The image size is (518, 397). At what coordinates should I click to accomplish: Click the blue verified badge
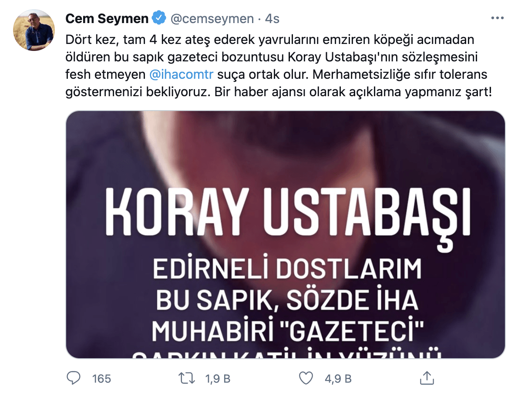coord(159,18)
